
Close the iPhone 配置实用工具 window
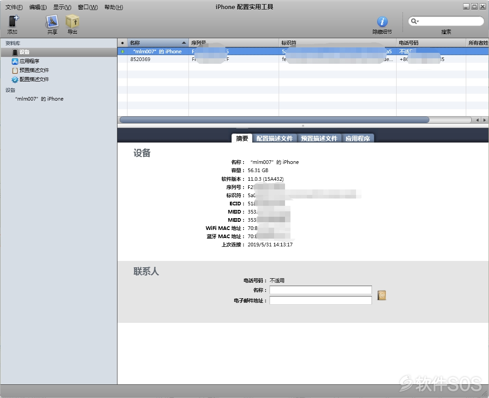(483, 6)
